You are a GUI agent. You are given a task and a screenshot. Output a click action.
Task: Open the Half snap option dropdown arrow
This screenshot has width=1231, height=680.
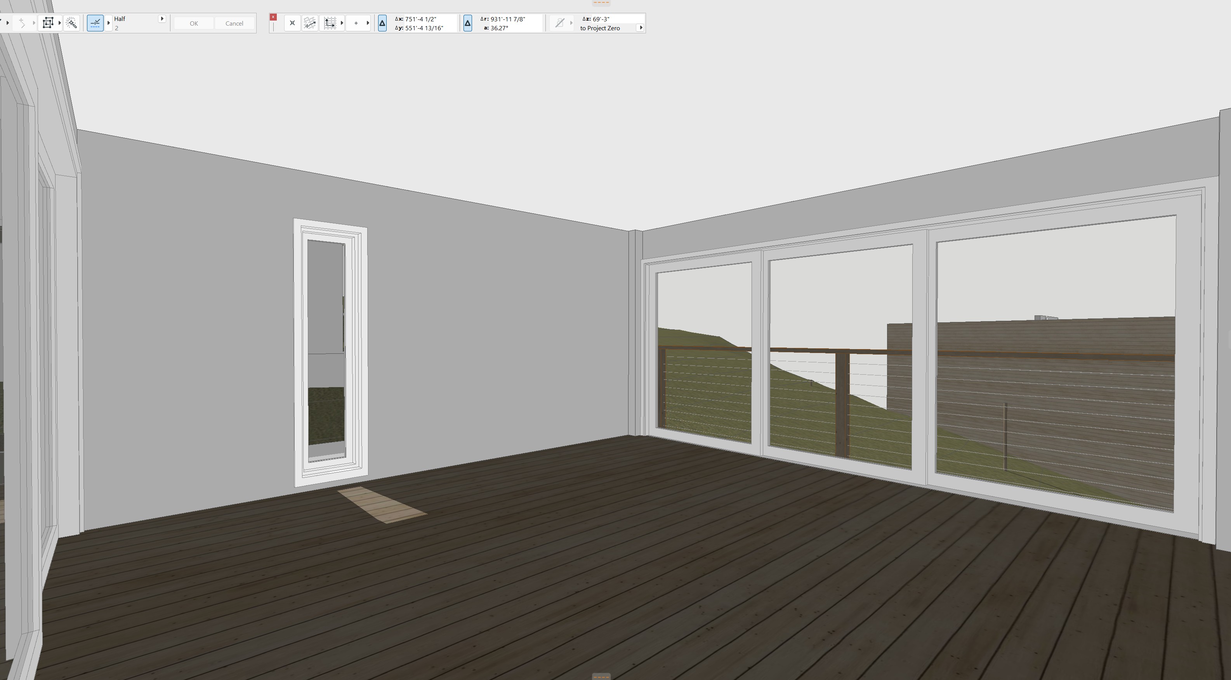tap(162, 19)
